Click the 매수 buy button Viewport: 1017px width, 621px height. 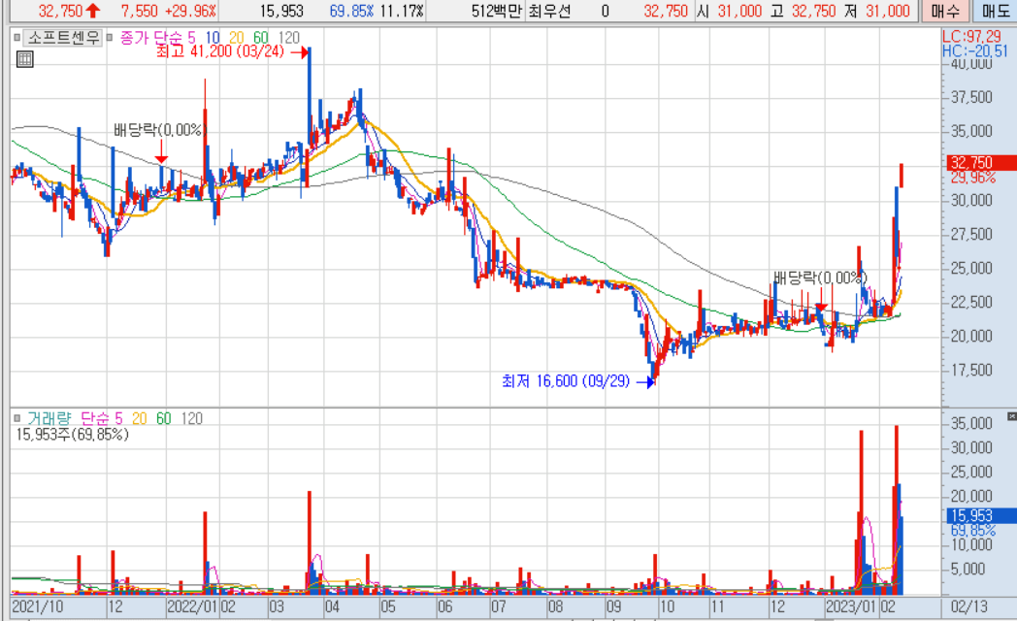[945, 11]
